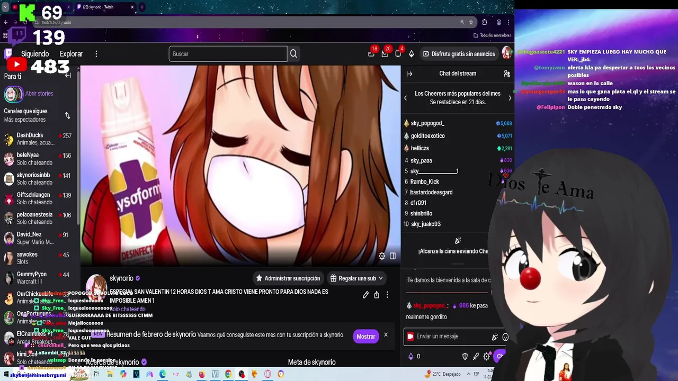
Task: Expand hidden system tray icons
Action: pos(468,374)
